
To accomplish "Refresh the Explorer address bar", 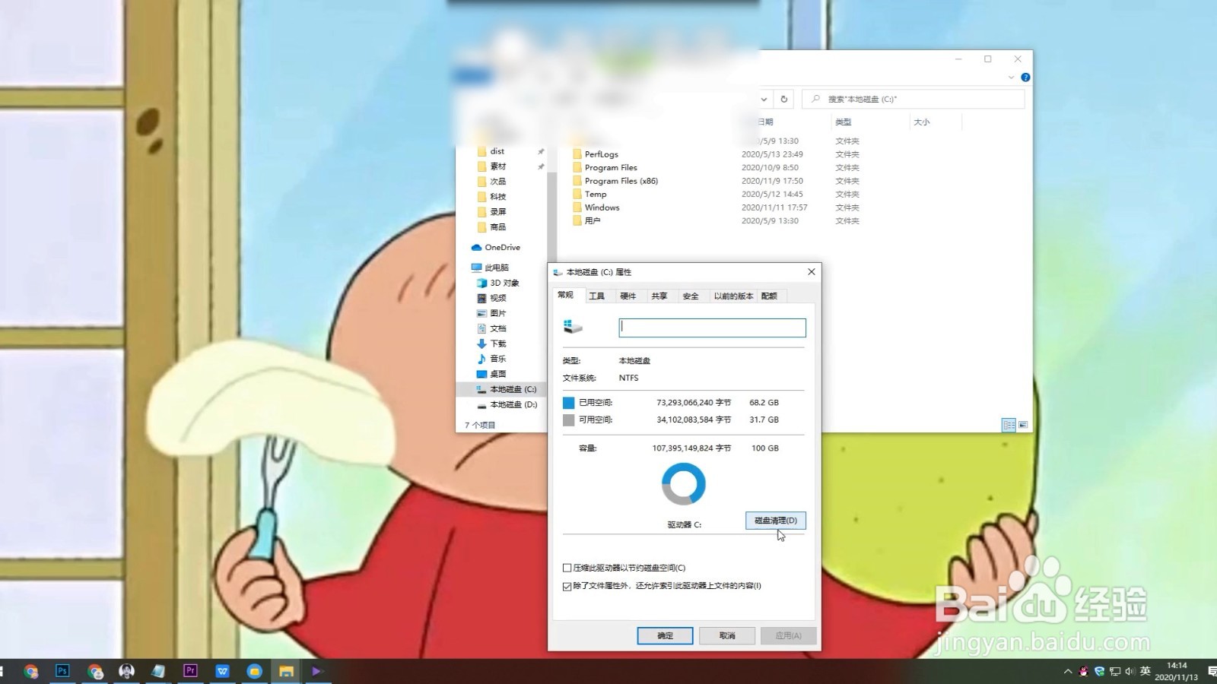I will tap(784, 99).
